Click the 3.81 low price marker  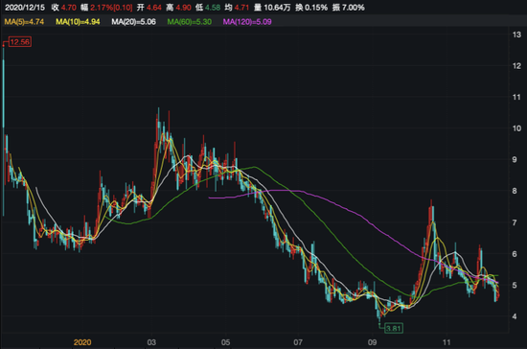coord(394,328)
